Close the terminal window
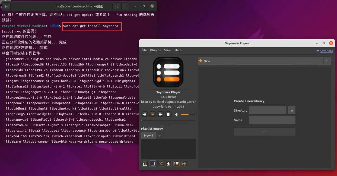Viewport: 337px width, 176px height. point(152,6)
